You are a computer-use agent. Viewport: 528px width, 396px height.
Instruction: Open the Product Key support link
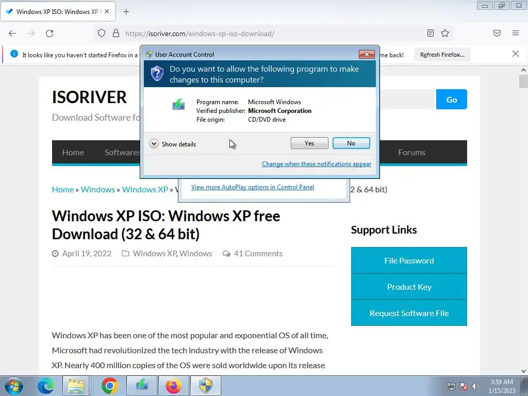409,287
